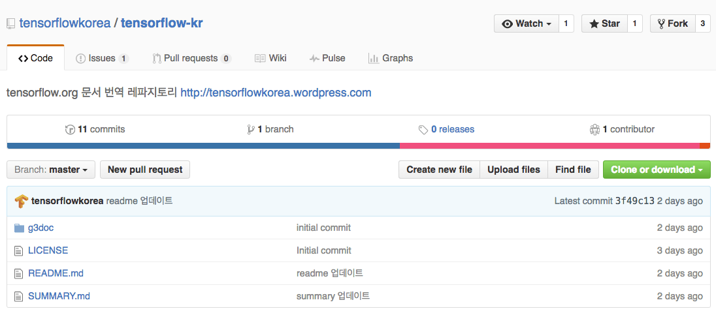Screen dimensions: 716x313
Task: View the stargazers count beside Star
Action: click(635, 23)
